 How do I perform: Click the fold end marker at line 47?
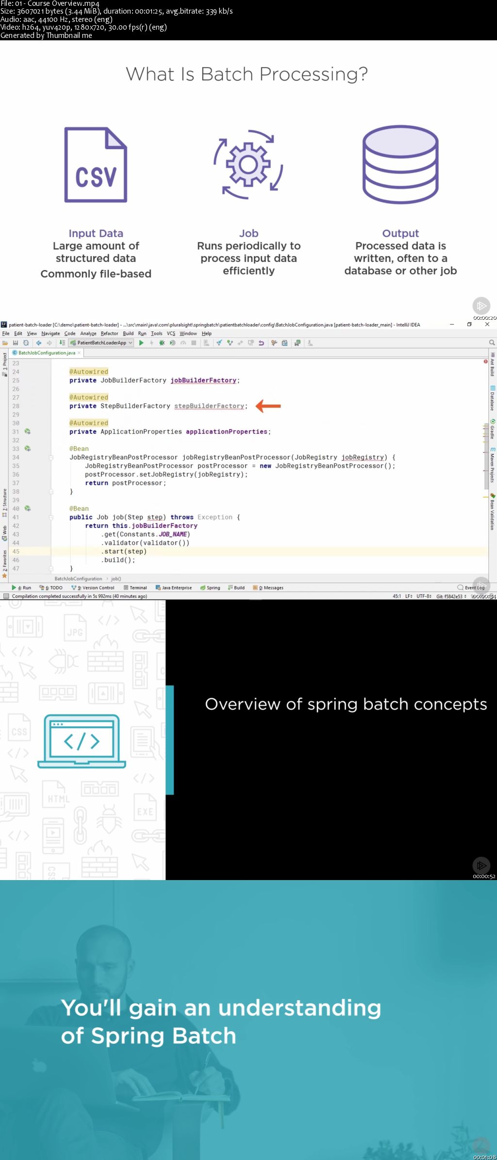51,569
